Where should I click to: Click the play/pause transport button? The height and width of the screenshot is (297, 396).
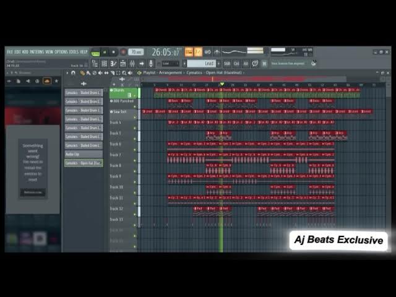coord(105,52)
